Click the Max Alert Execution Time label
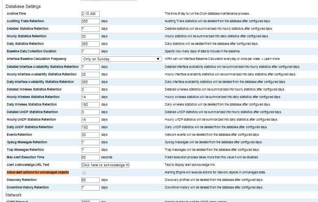The width and height of the screenshot is (318, 202). [x=25, y=157]
